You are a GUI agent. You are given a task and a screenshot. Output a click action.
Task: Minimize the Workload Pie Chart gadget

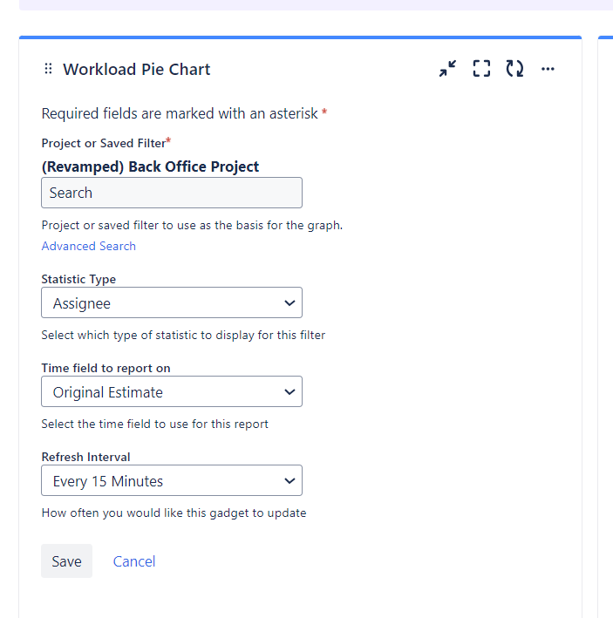click(x=448, y=69)
